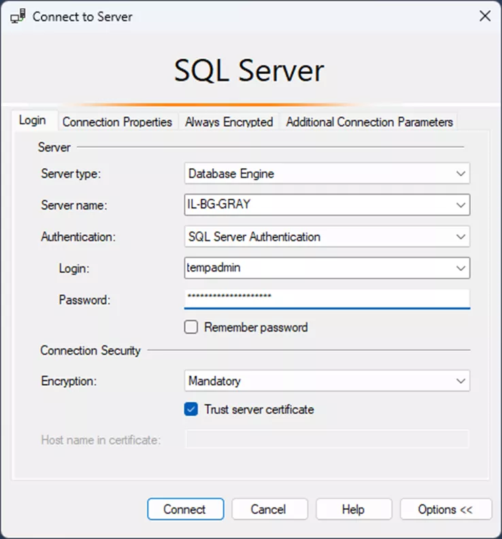
Task: Close the Connect to Server dialog
Action: (x=485, y=16)
